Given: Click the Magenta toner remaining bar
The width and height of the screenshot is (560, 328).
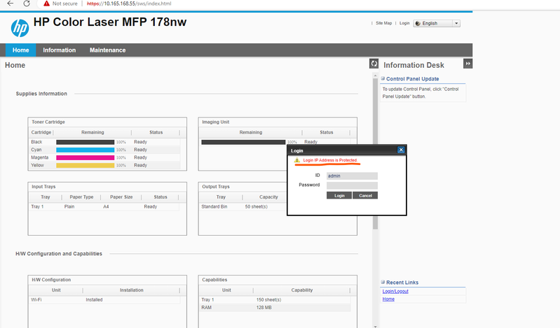Looking at the screenshot, I should [86, 157].
